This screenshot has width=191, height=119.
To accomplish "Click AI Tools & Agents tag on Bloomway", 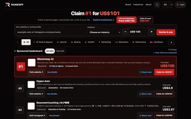I will tap(56, 66).
